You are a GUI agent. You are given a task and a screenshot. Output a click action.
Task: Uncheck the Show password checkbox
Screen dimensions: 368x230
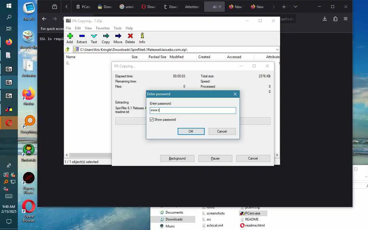[x=152, y=120]
